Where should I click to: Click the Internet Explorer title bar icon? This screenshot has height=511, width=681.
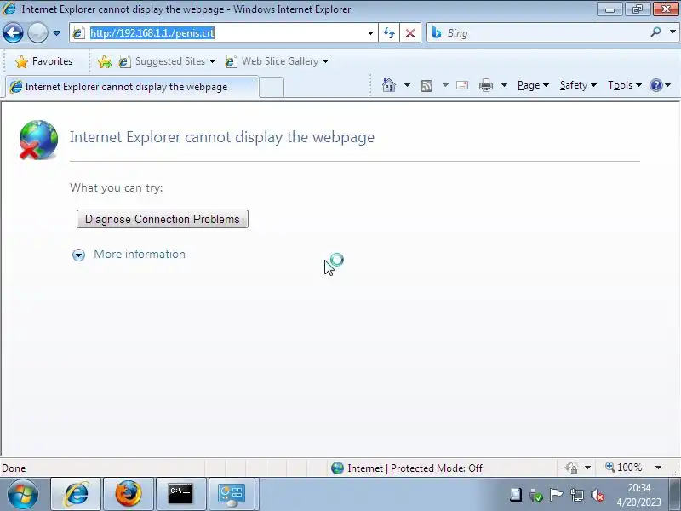9,9
